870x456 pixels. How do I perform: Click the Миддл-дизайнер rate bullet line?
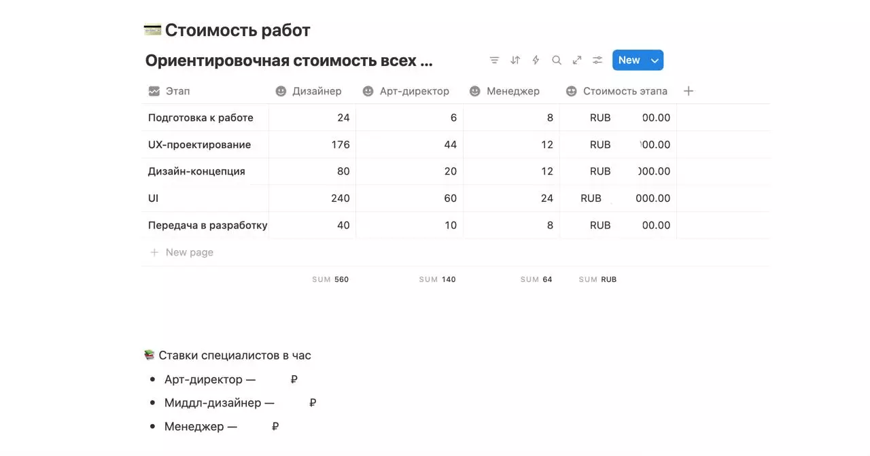coord(241,403)
